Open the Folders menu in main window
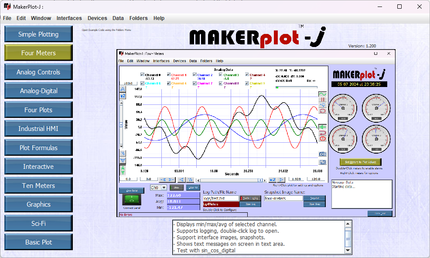 tap(139, 18)
